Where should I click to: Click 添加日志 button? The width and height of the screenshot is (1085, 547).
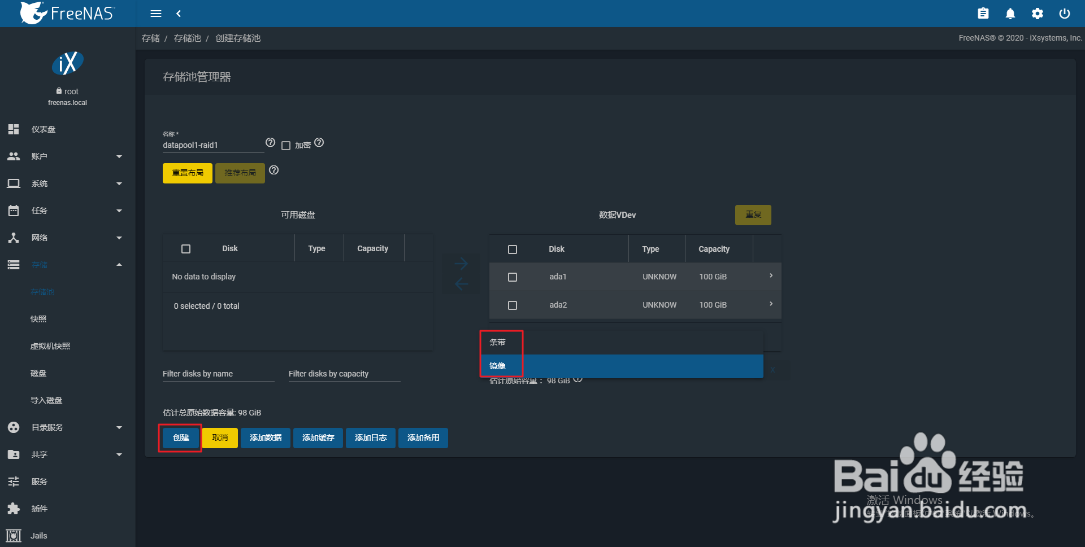(371, 438)
